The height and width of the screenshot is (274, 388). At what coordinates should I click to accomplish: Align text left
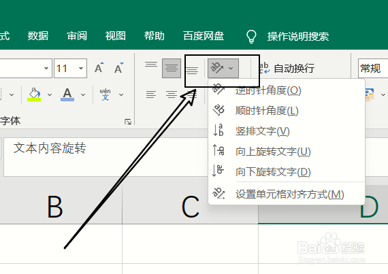coord(151,95)
